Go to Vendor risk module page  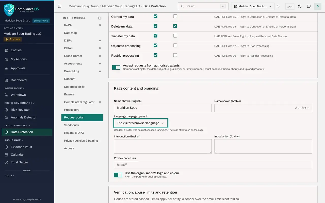pos(82,125)
